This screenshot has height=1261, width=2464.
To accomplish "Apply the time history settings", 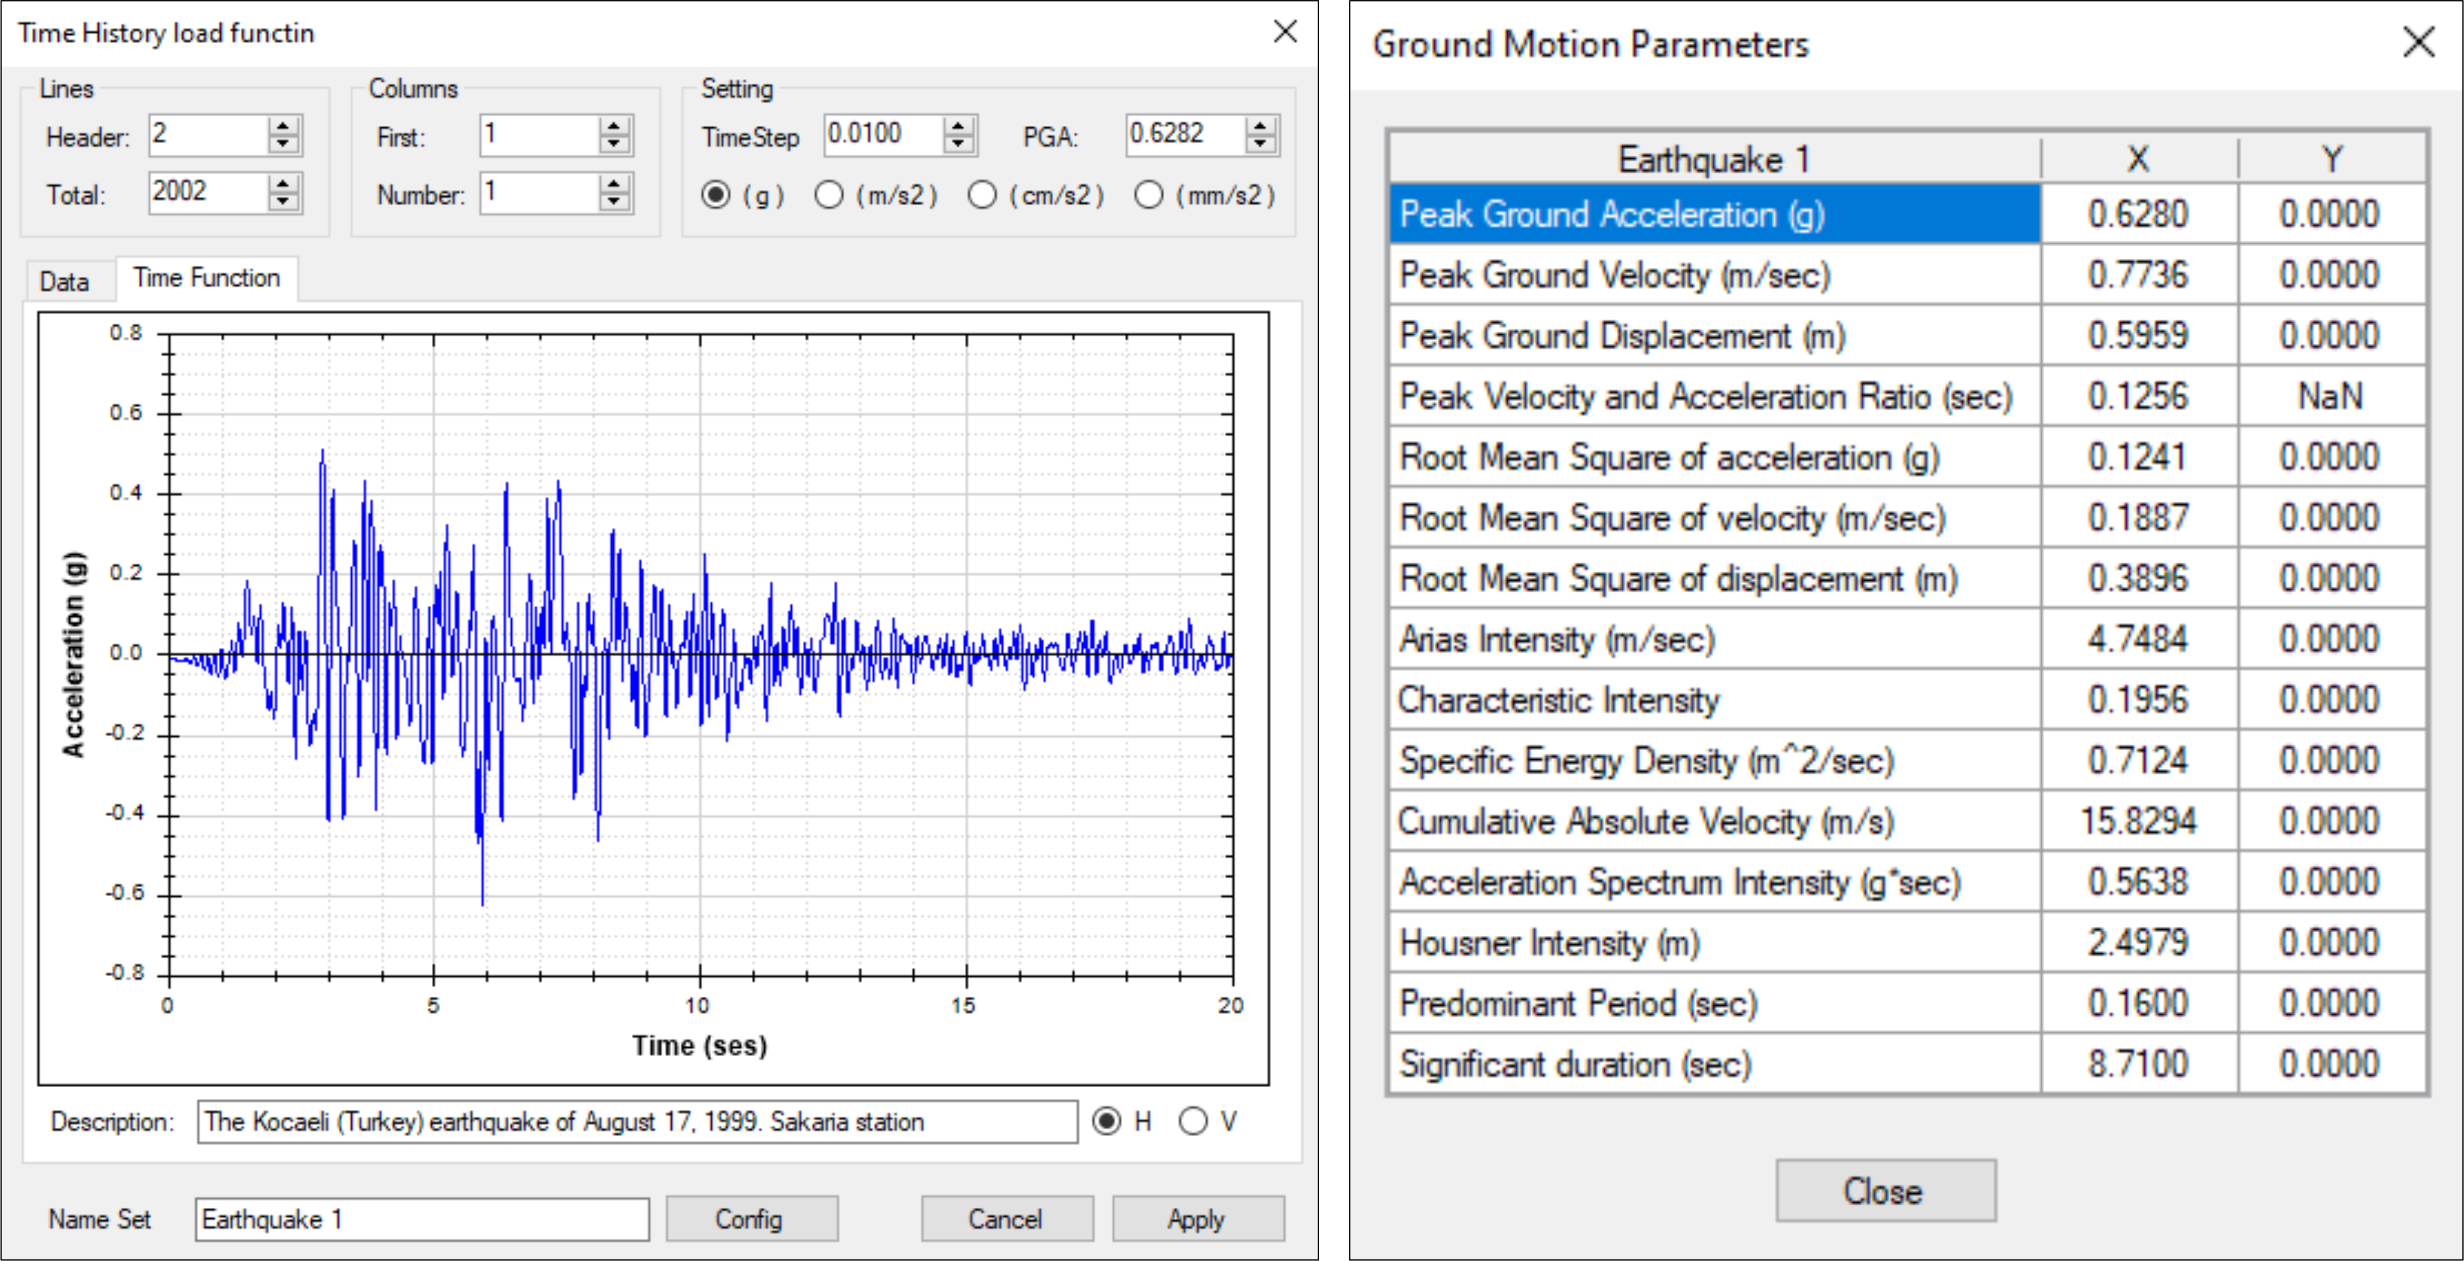I will tap(1197, 1219).
